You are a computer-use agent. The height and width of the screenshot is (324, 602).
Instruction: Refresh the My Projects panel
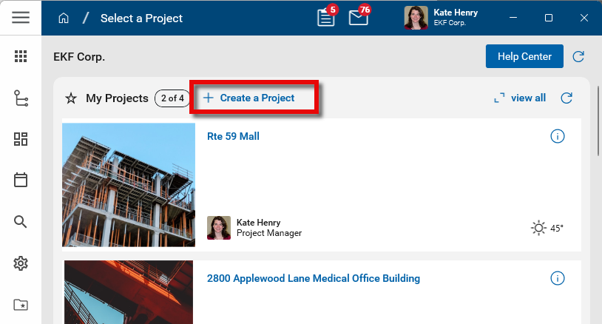[x=567, y=98]
